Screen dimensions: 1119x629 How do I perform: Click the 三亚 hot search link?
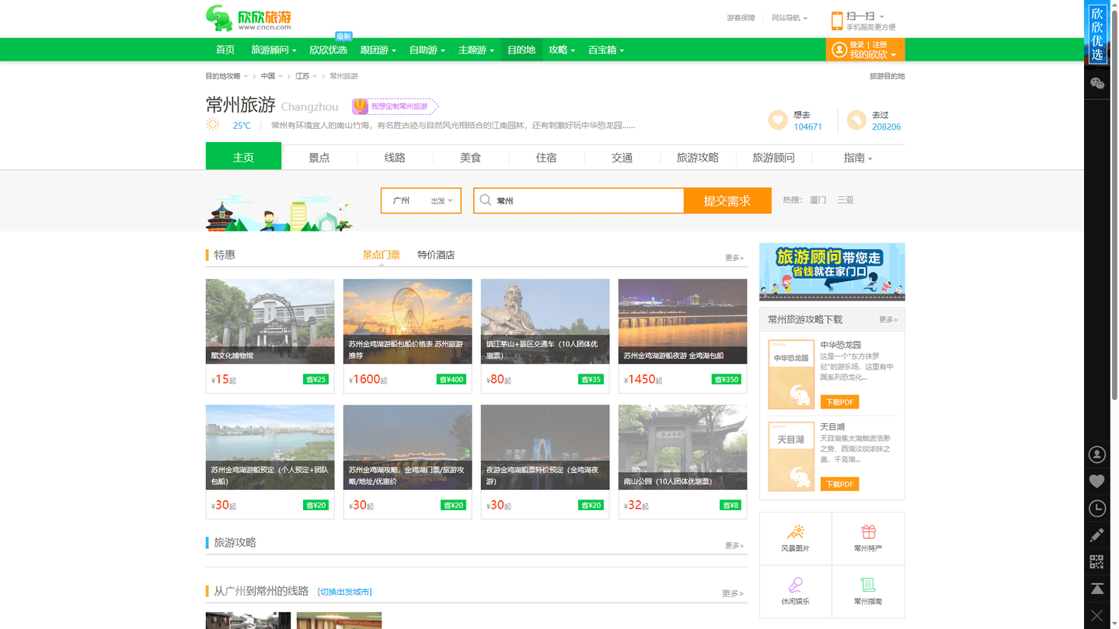point(845,200)
